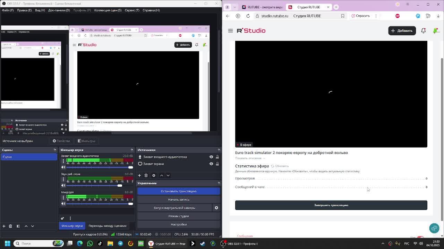Viewport: 444px width, 249px height.
Task: Open options dots for desktop audio channel
Action: coord(63,179)
